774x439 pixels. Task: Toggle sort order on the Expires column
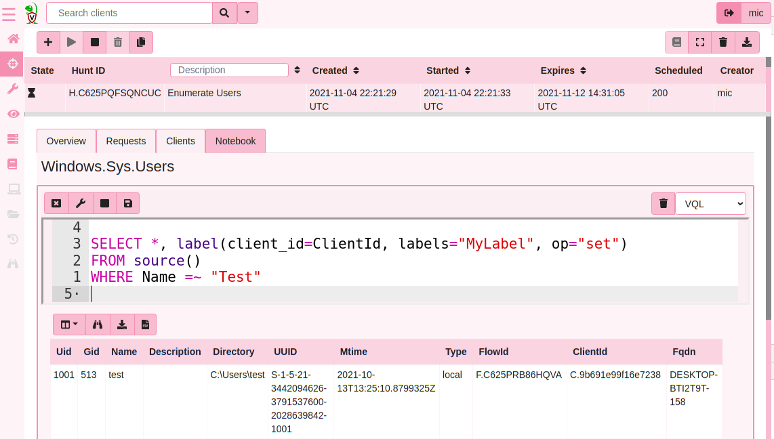(x=583, y=70)
